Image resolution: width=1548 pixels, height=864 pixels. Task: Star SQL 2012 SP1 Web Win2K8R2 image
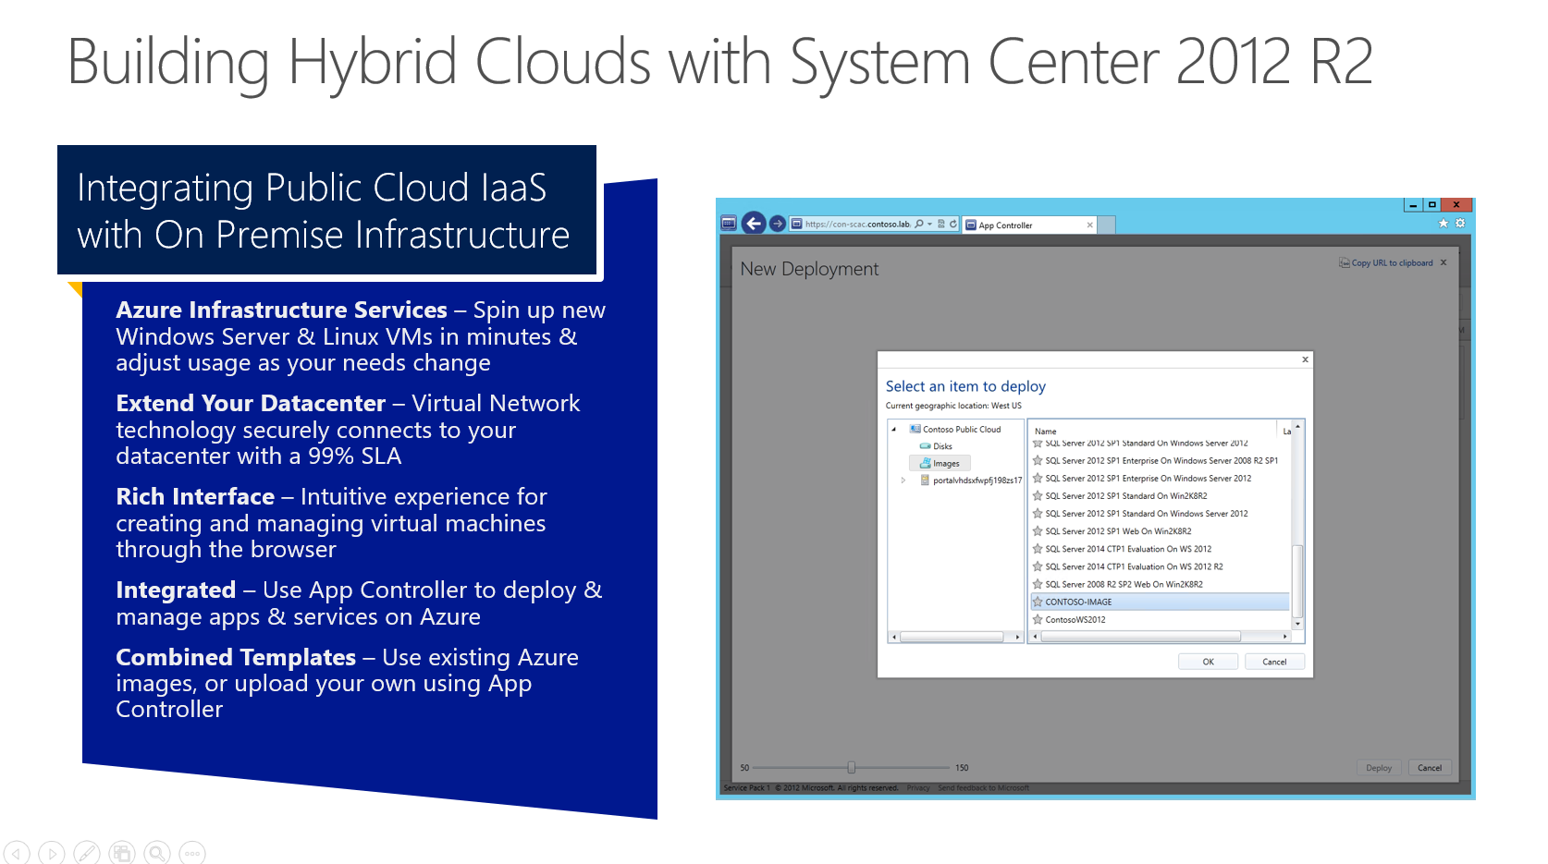[1038, 531]
